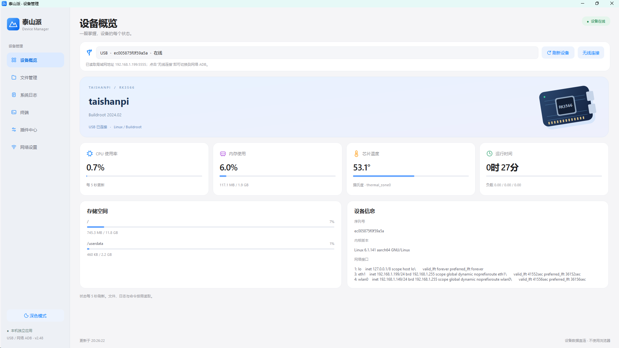Click the RK3566 board illustration

tap(567, 107)
